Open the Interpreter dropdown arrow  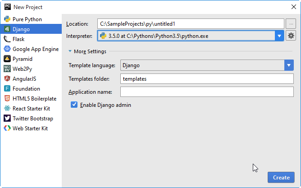279,36
